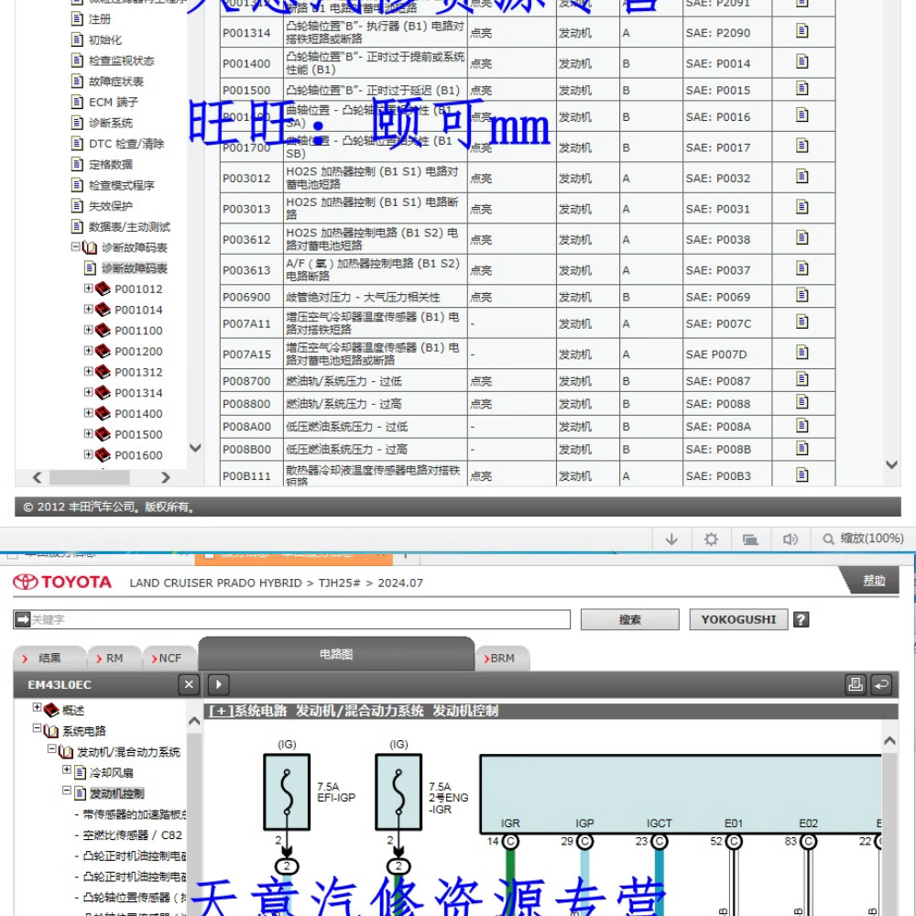
Task: Expand the P001400 tree node
Action: (x=88, y=412)
